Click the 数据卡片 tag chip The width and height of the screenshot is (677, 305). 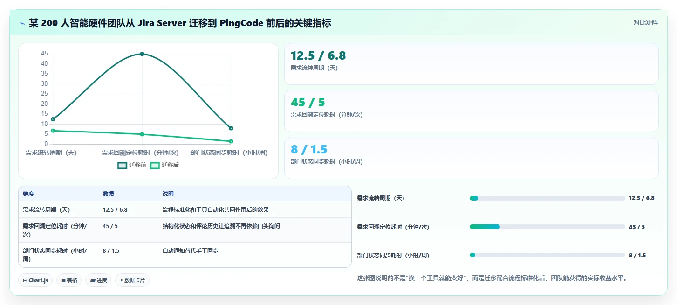tap(132, 280)
